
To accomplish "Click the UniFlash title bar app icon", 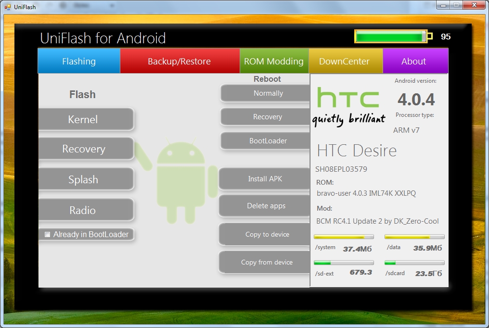I will (7, 7).
